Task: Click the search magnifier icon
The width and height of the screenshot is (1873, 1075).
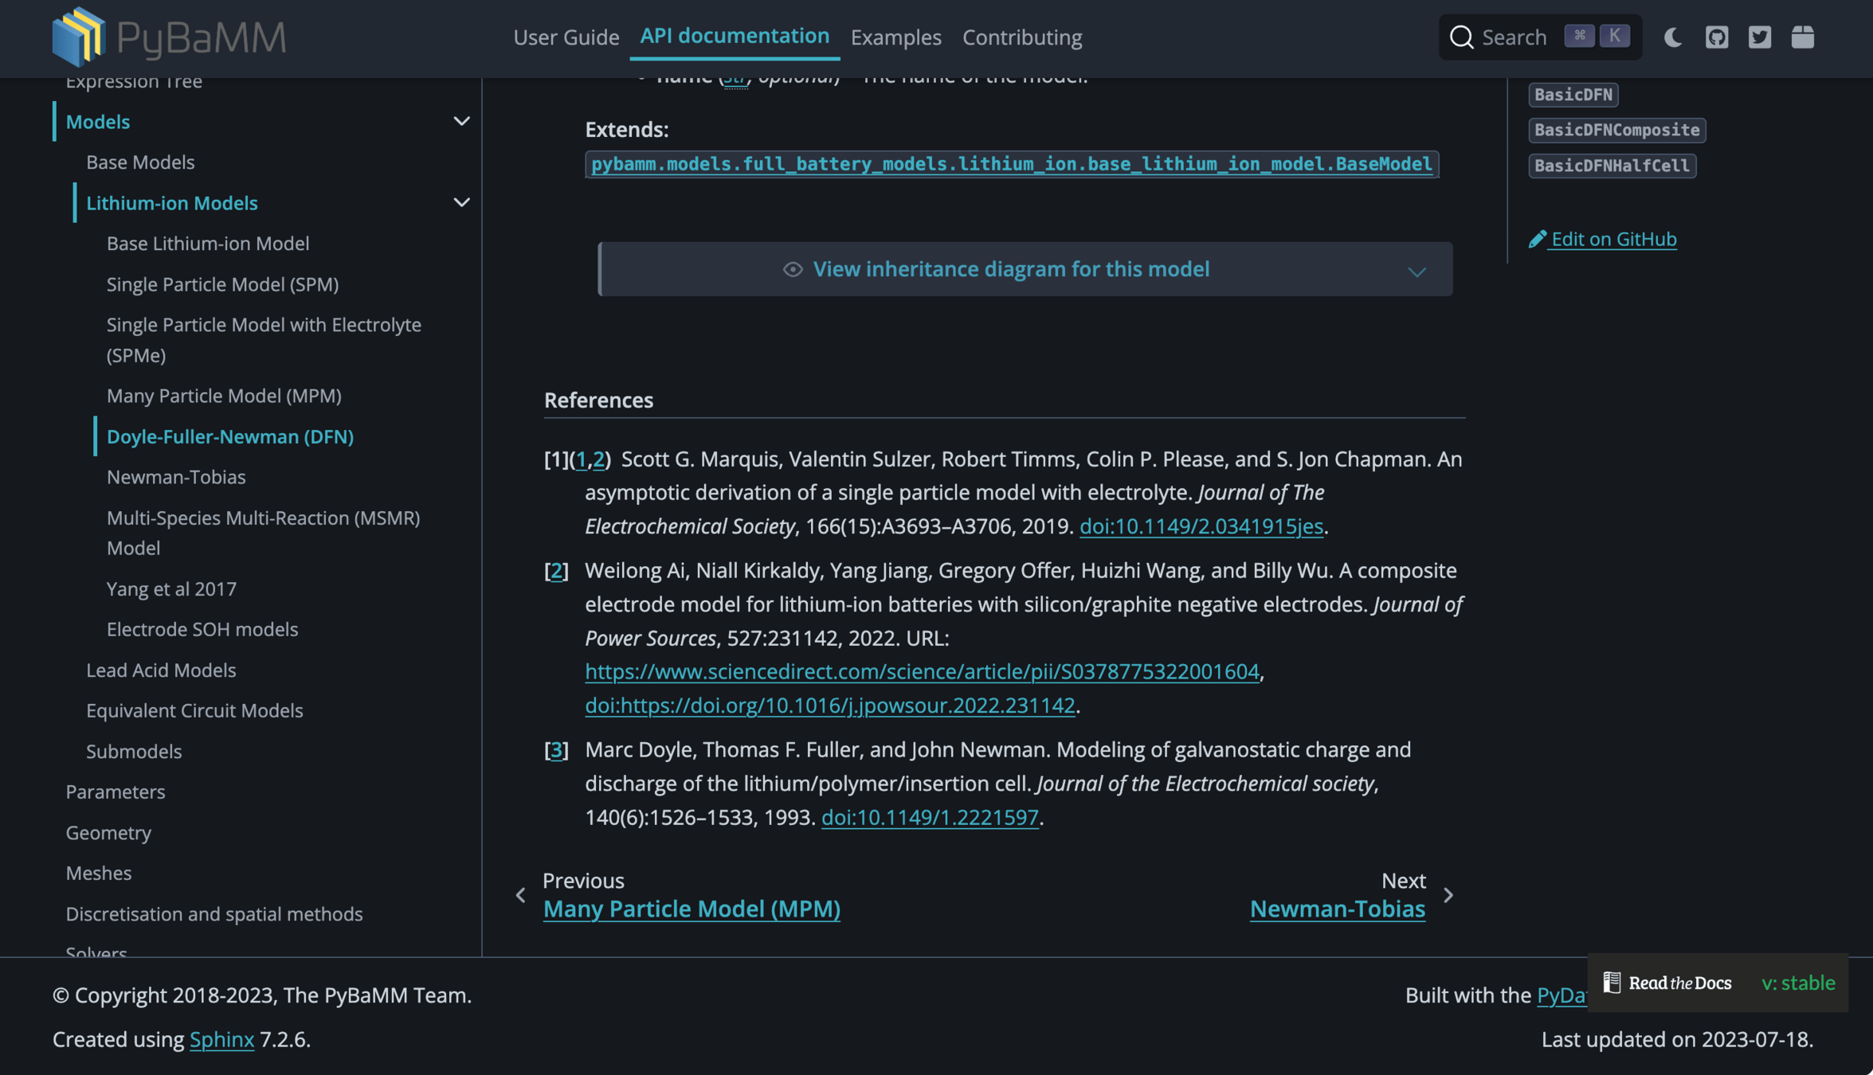Action: (1461, 37)
